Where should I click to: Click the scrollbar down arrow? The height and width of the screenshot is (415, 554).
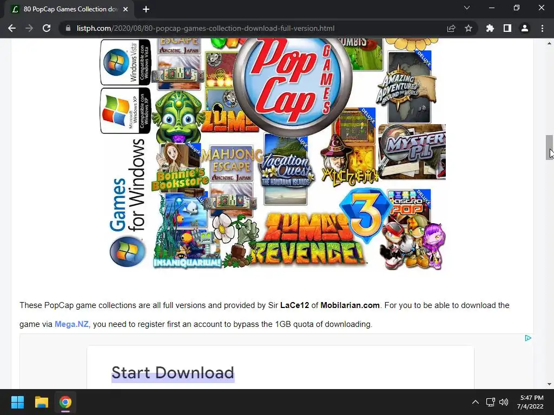pos(549,384)
